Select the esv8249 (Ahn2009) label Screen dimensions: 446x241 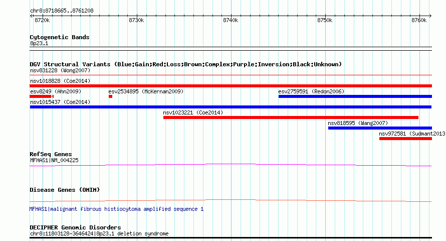pyautogui.click(x=56, y=91)
